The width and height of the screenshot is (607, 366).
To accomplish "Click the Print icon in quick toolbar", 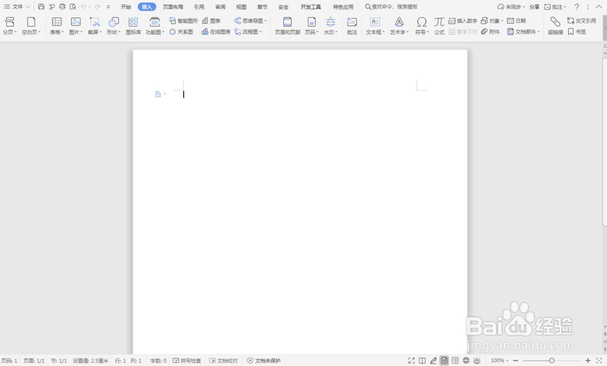I will click(x=62, y=7).
